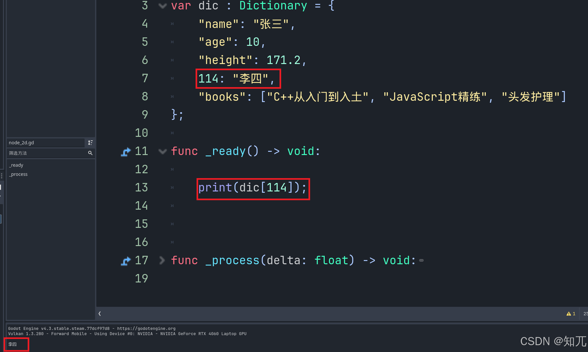Click the override indicator icon beside _ready function

tap(126, 151)
